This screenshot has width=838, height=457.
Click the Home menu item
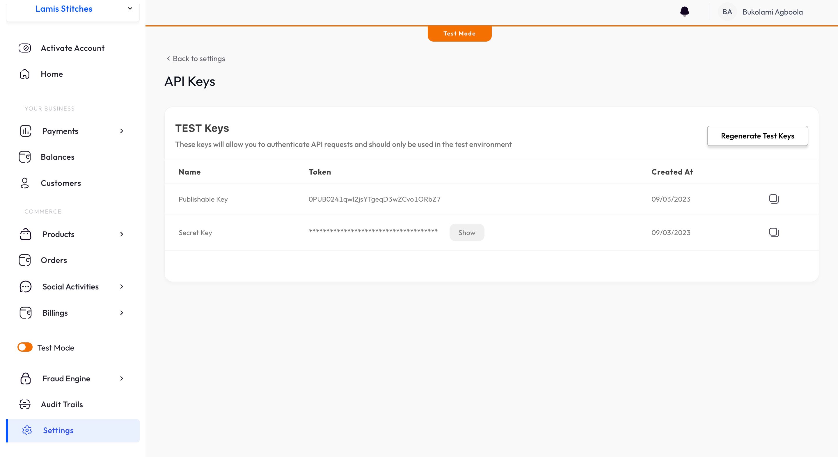(x=52, y=74)
